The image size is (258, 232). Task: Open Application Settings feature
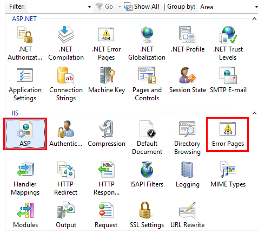coord(25,84)
